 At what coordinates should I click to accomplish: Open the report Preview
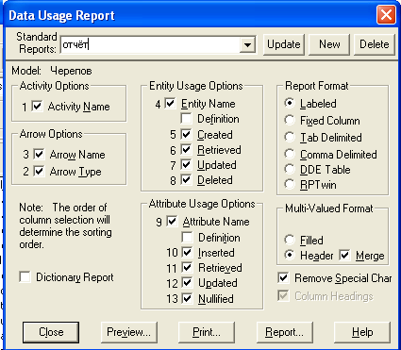click(x=129, y=332)
